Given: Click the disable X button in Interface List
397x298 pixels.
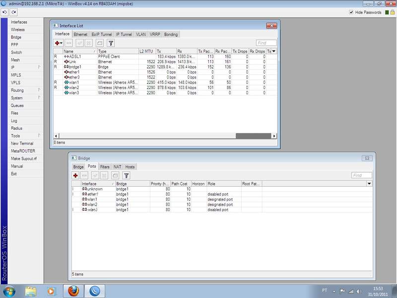Looking at the screenshot, I should [89, 43].
